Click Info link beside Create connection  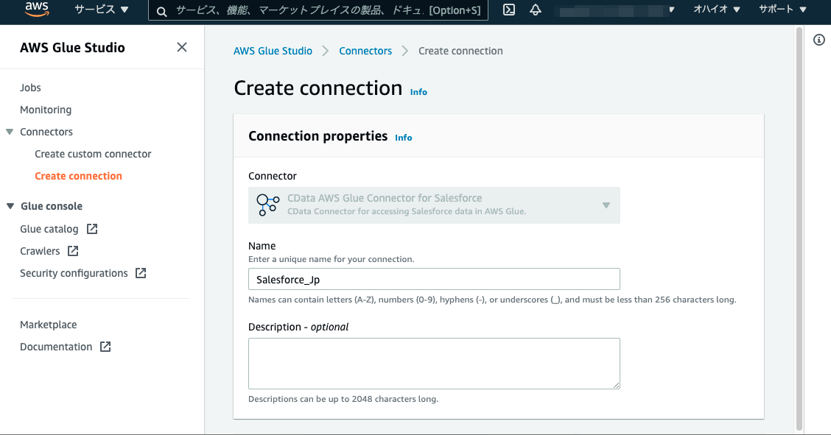tap(418, 92)
